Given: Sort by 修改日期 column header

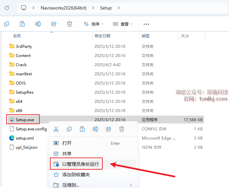Looking at the screenshot, I should 102,36.
